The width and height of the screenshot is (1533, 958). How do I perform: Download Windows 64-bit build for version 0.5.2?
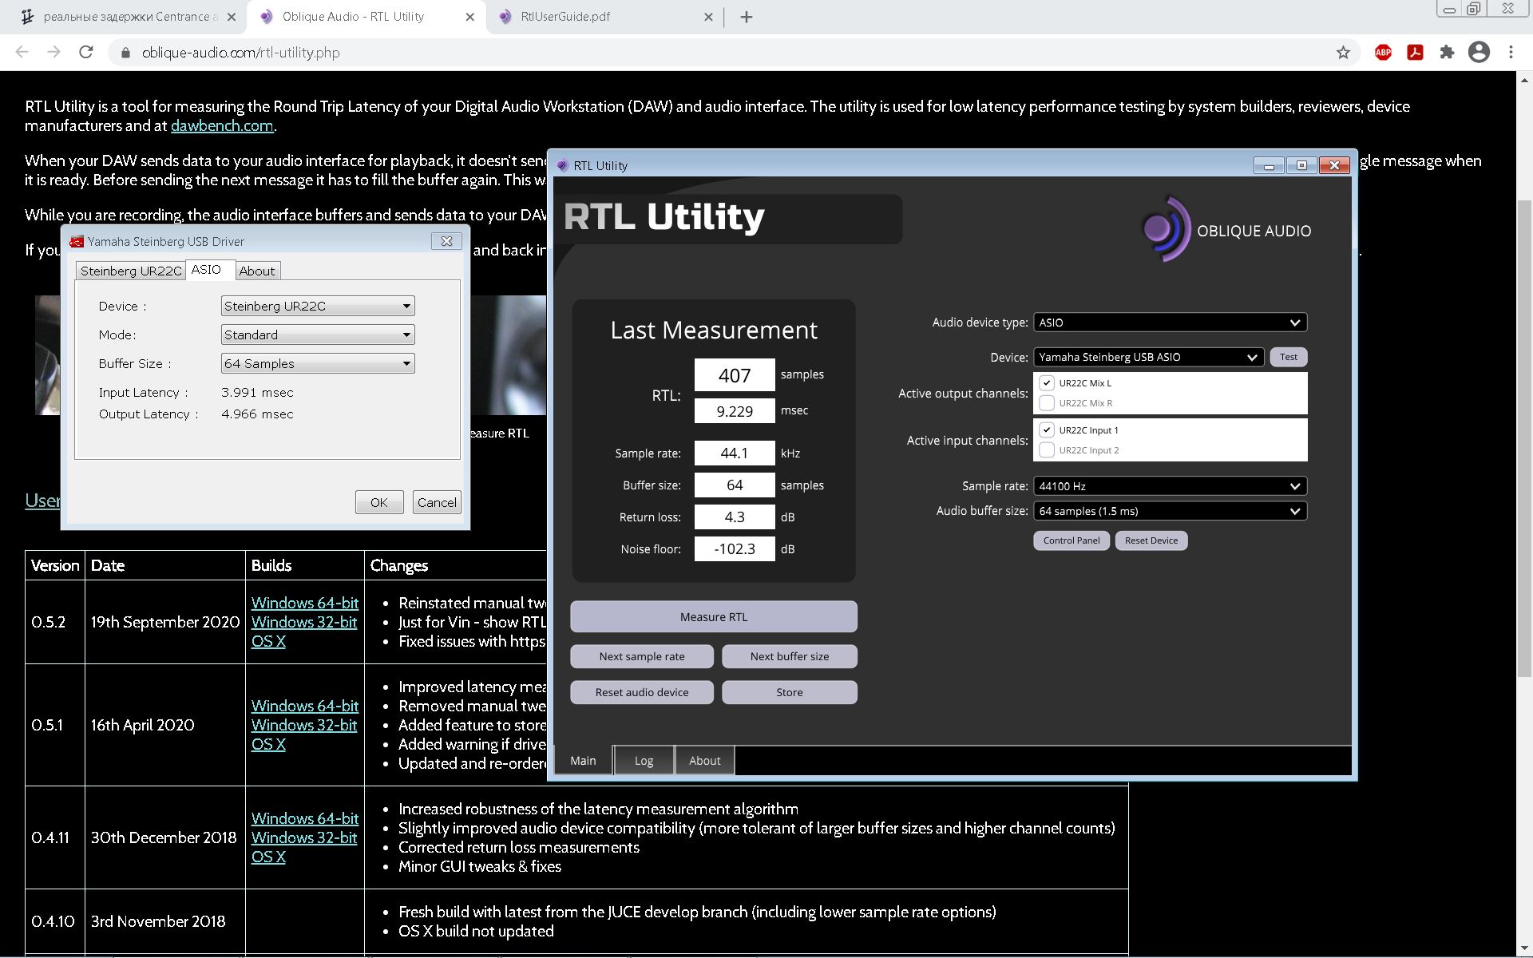tap(305, 603)
